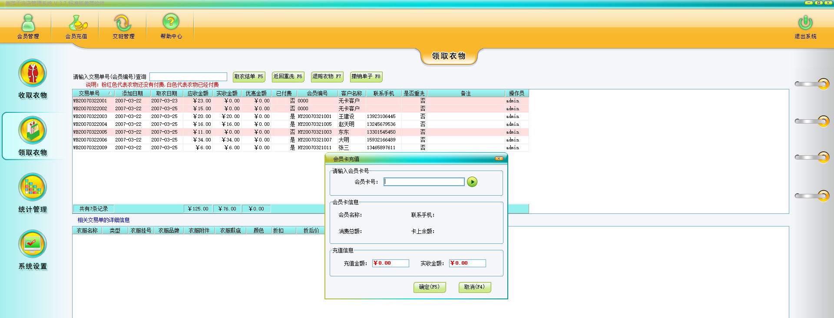Sort by 应收金额 column header
Image resolution: width=834 pixels, height=318 pixels.
(x=198, y=93)
